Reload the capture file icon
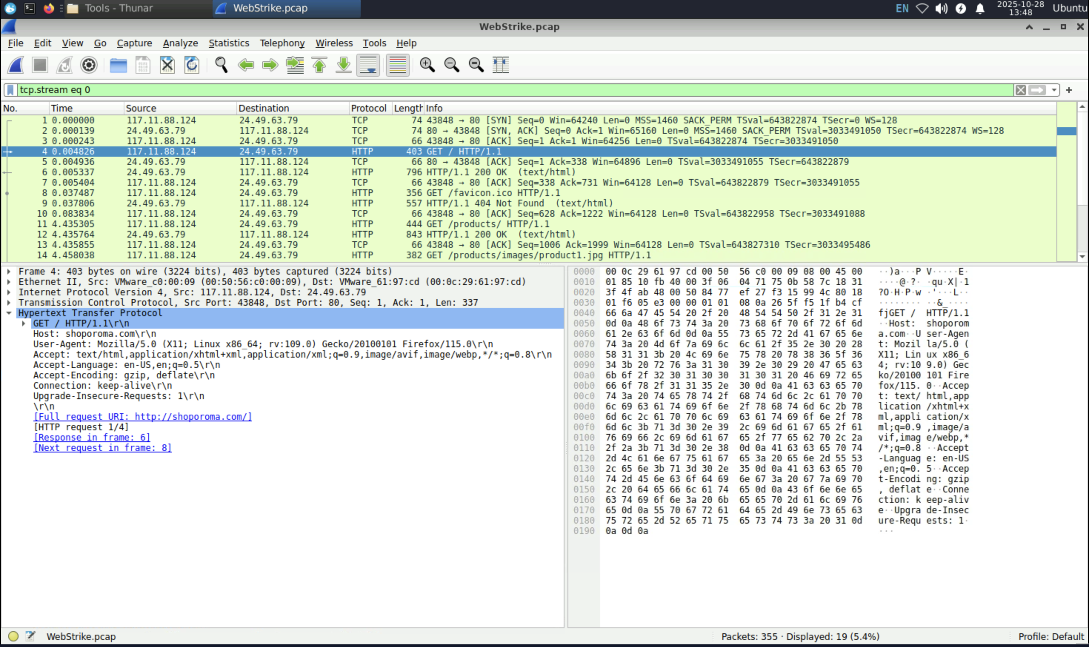The height and width of the screenshot is (647, 1089). tap(192, 65)
